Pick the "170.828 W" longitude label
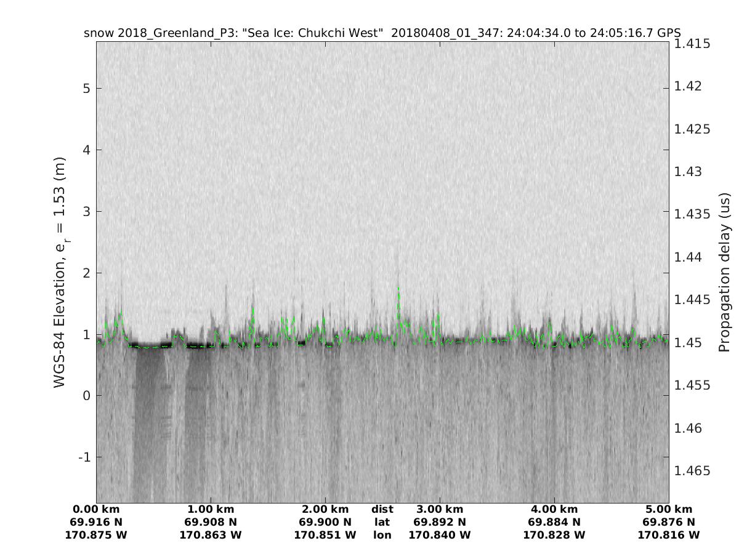 554,536
